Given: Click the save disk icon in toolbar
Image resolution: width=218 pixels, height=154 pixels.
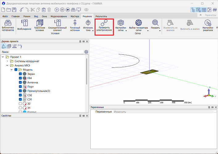Looking at the screenshot, I should coord(14,10).
